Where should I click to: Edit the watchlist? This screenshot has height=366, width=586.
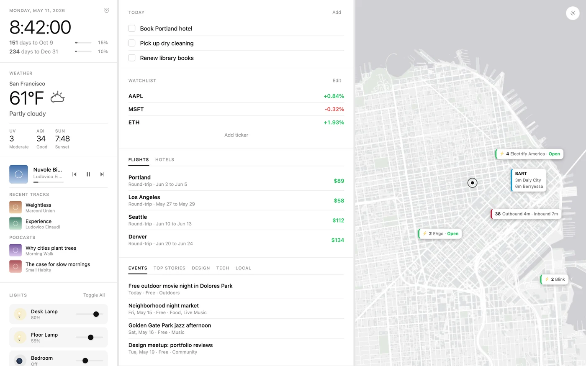[x=337, y=81]
